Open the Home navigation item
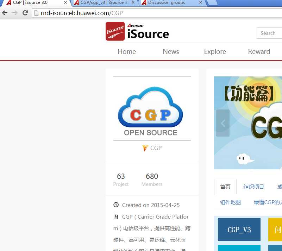The width and height of the screenshot is (282, 251). point(127,52)
